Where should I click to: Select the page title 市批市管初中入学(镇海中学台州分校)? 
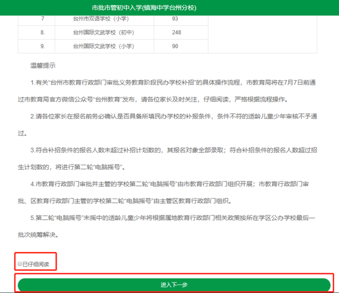[144, 8]
